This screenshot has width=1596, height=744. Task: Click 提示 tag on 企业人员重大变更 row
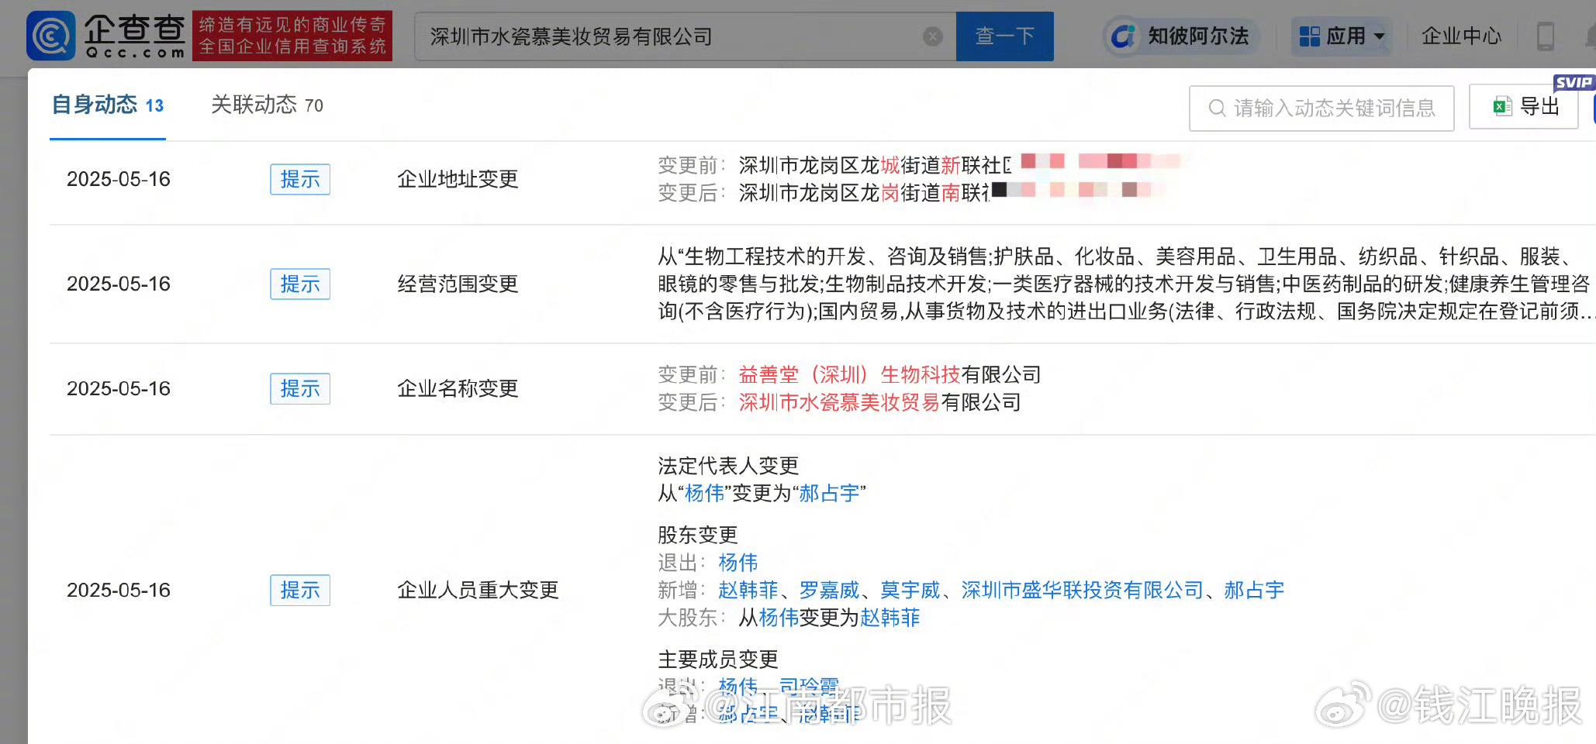coord(300,590)
